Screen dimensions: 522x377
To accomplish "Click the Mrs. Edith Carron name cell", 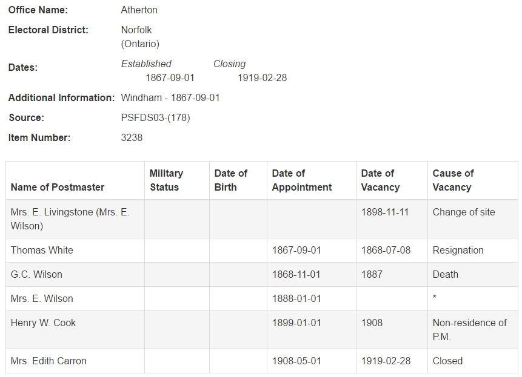I will click(75, 361).
